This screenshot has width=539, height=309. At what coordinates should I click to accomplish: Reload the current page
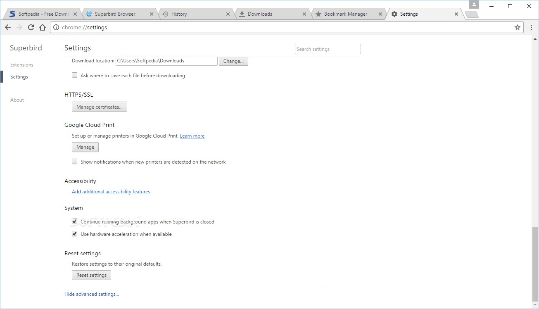pyautogui.click(x=31, y=27)
